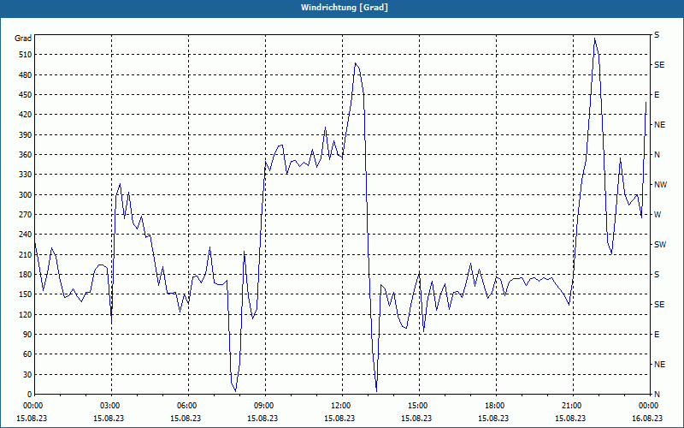Click the 15.08.23 date under 06:00
Screen dimensions: 684x428
click(x=186, y=418)
